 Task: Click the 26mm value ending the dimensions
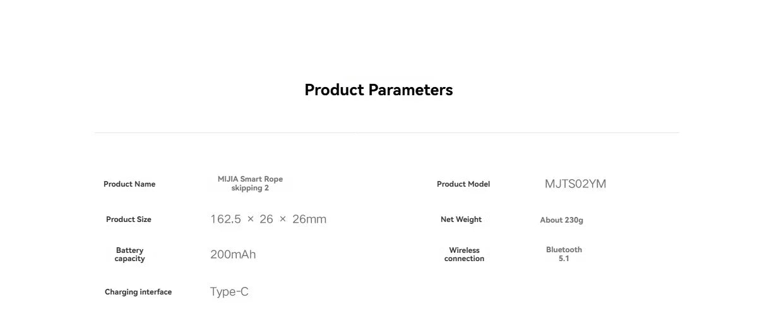coord(309,219)
